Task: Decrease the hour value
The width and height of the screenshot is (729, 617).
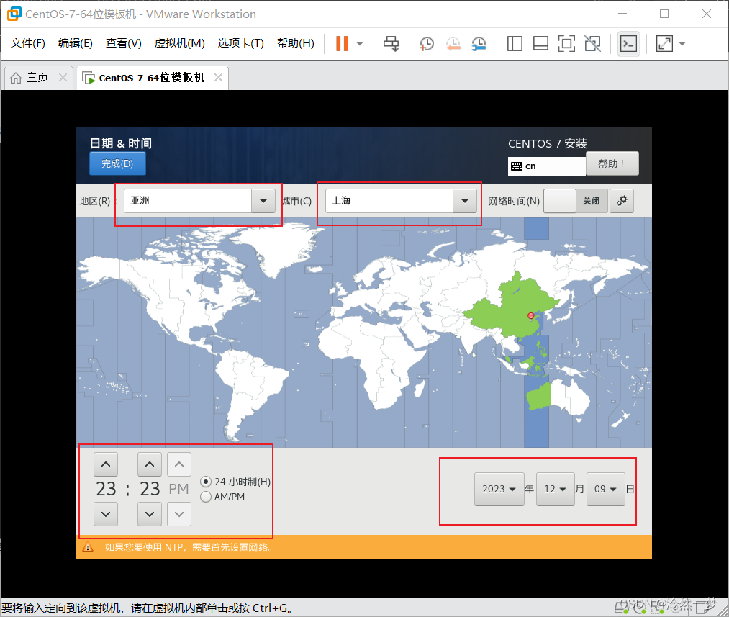Action: 106,514
